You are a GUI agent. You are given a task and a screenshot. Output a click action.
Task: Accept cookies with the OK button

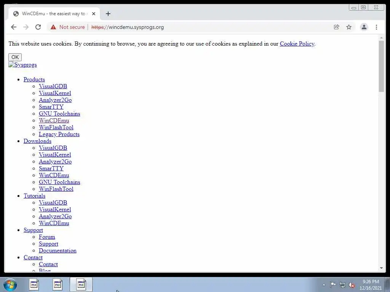[x=15, y=57]
